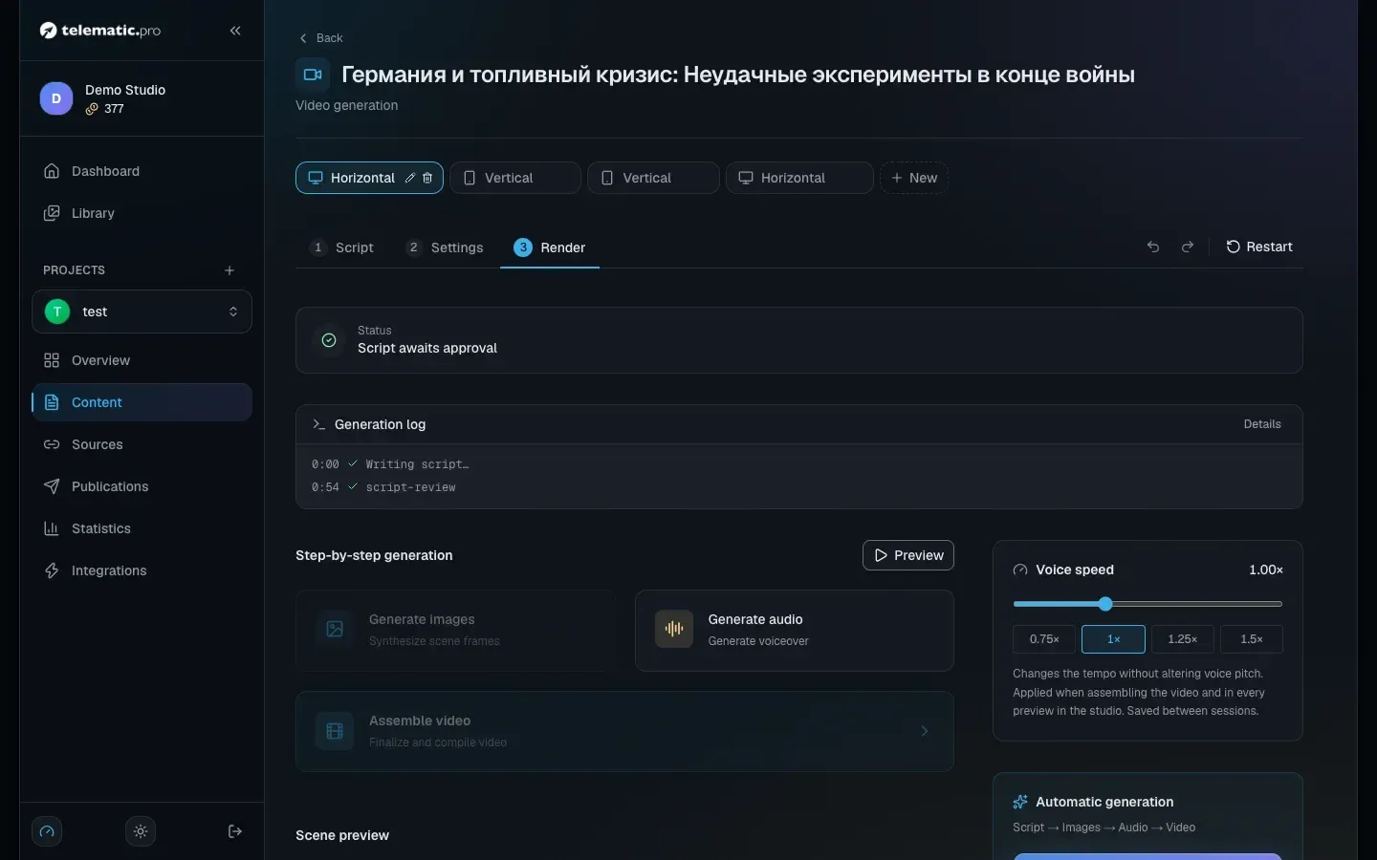Select the active Horizontal format tab
Image resolution: width=1377 pixels, height=860 pixels.
pyautogui.click(x=369, y=178)
